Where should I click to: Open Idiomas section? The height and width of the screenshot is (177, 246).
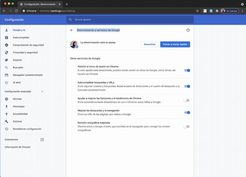[17, 99]
